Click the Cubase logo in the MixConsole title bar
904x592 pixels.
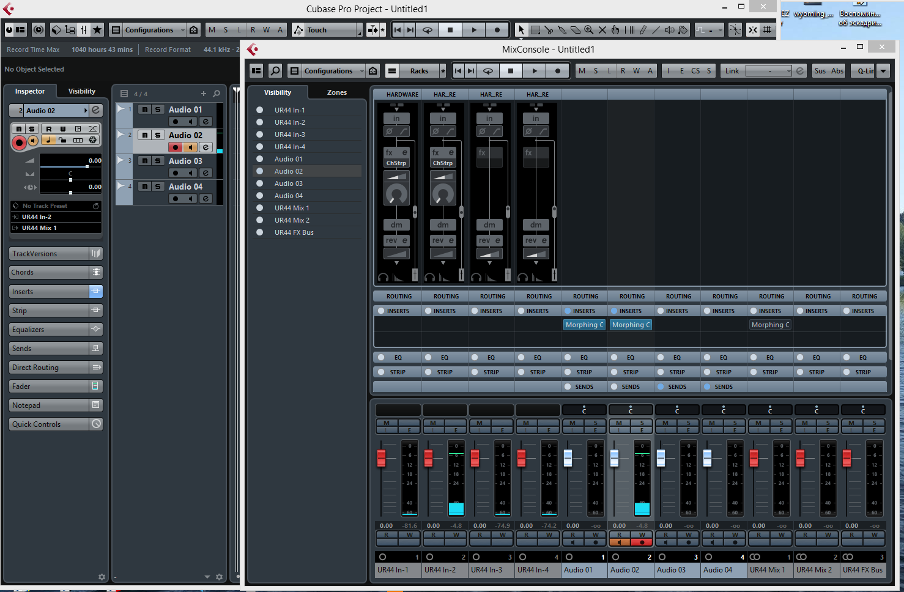[x=253, y=49]
